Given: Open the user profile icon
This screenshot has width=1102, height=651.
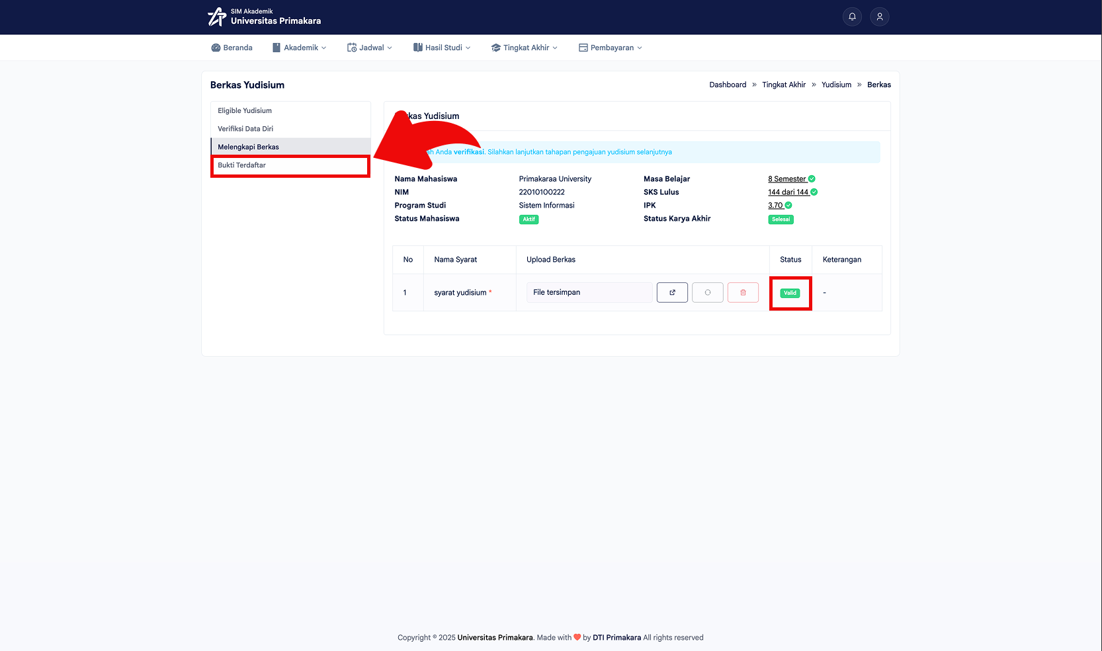Looking at the screenshot, I should pyautogui.click(x=880, y=17).
